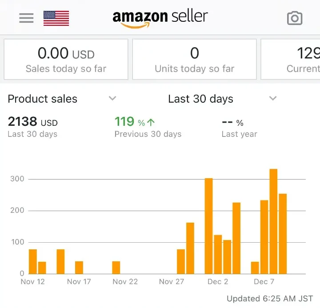320x308 pixels.
Task: Select the first bar at Nov 12
Action: coord(32,261)
